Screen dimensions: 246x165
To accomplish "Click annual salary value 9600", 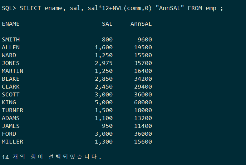I will (145, 40).
